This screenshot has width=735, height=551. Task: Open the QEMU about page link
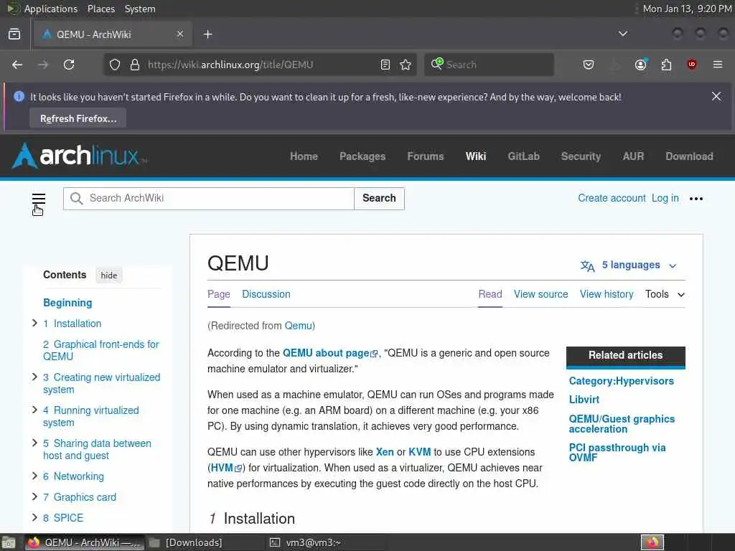[x=330, y=353]
